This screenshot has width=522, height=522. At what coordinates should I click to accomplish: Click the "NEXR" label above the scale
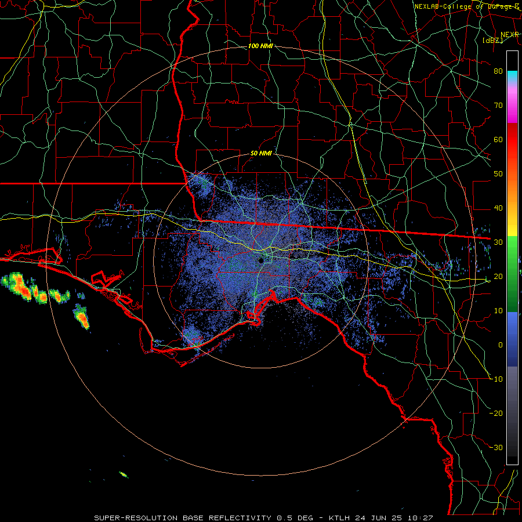click(x=510, y=35)
